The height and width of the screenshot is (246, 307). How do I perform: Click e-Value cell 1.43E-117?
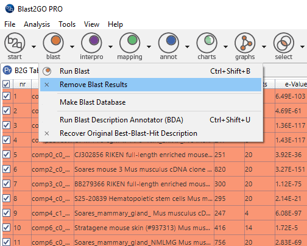click(291, 140)
